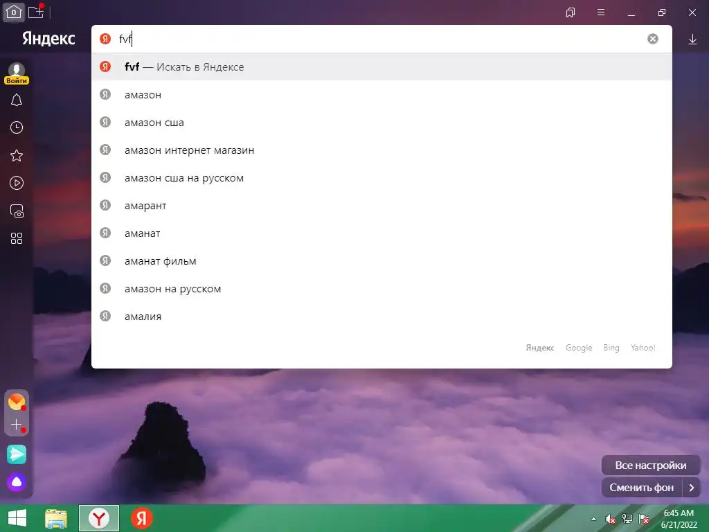Viewport: 709px width, 532px height.
Task: Choose the 'амазон сша' suggestion
Action: coord(382,122)
